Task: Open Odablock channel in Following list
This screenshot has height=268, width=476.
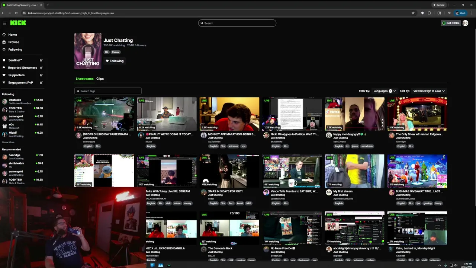Action: pyautogui.click(x=22, y=101)
